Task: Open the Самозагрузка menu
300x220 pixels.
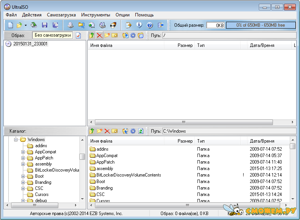Action: pyautogui.click(x=61, y=15)
